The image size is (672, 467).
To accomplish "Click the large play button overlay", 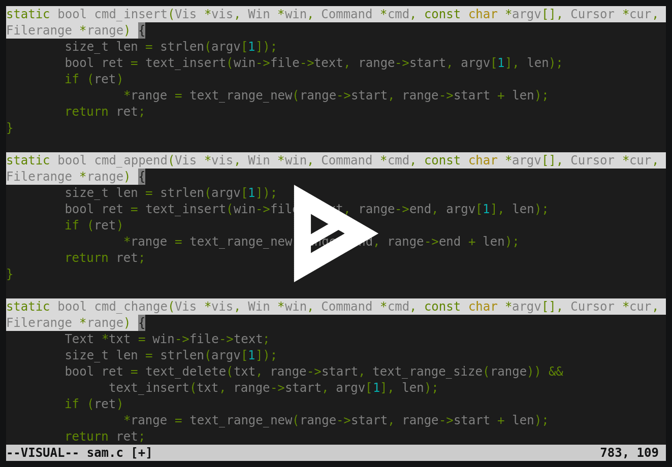I will [x=336, y=233].
